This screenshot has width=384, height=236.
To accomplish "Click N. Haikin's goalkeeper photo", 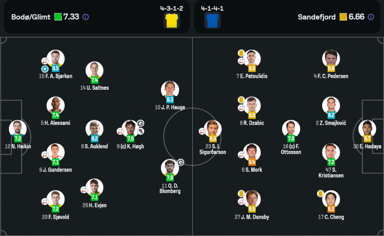I will (18, 129).
